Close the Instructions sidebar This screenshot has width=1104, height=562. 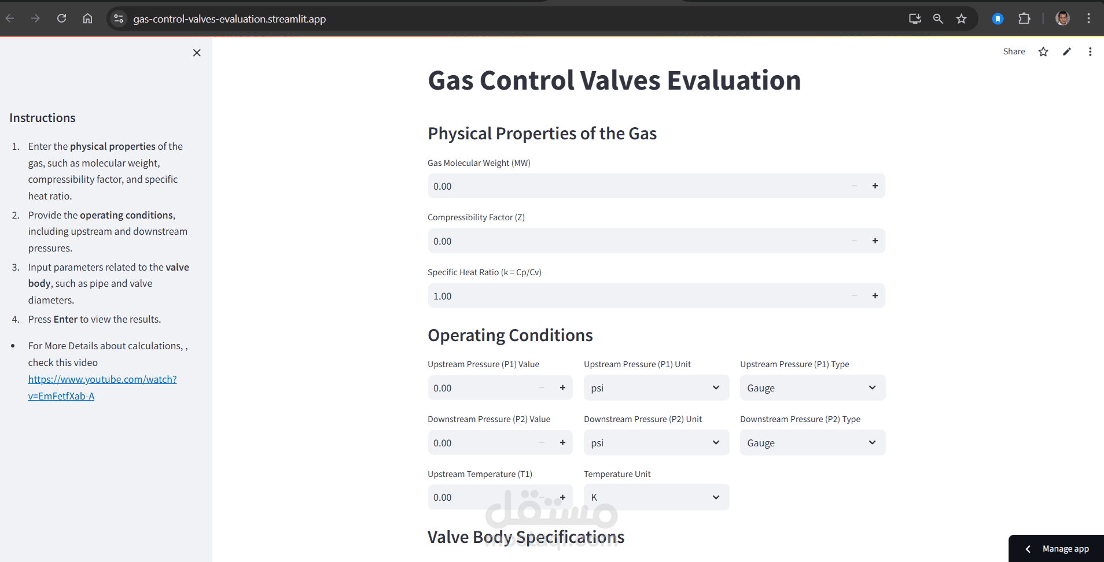(x=197, y=53)
